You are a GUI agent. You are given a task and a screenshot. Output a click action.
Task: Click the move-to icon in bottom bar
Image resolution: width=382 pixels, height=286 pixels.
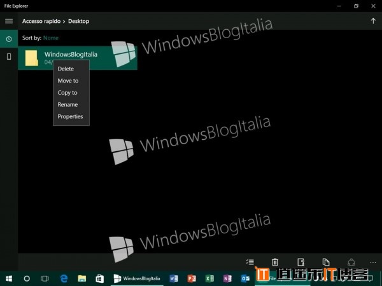pos(301,262)
